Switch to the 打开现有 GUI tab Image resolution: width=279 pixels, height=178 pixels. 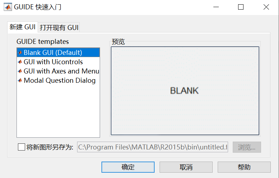click(59, 27)
